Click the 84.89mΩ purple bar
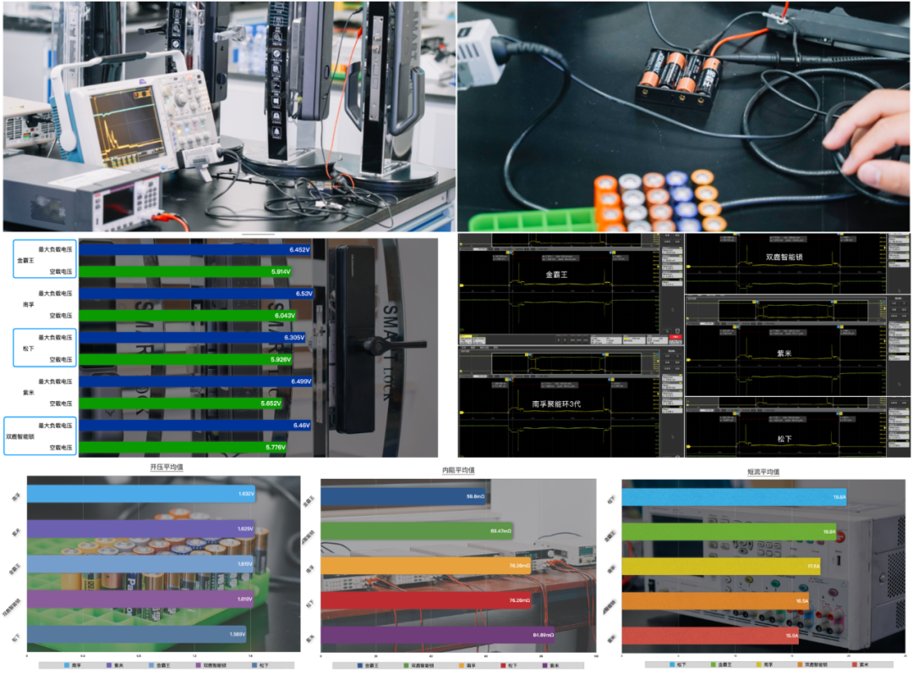Screen dimensions: 913x684 click(x=438, y=634)
